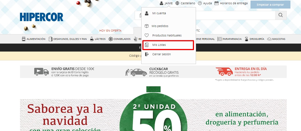Screen dimensions: 301x131
Task: Switch to the Hoy en oferta tab
Action: click(110, 30)
